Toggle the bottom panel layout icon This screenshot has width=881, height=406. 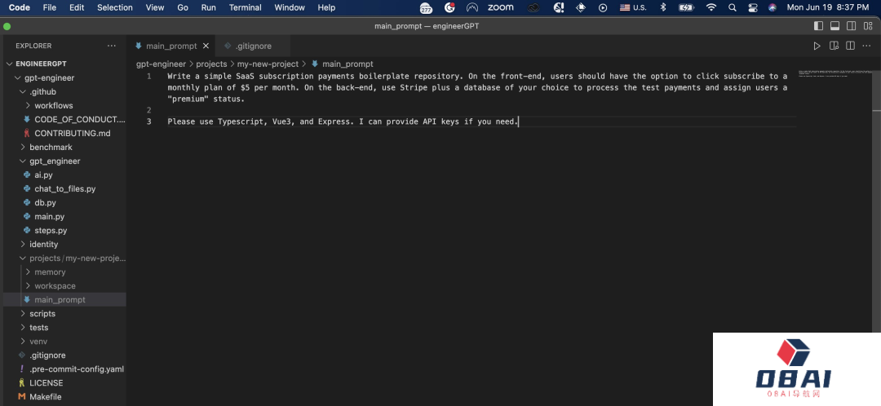(834, 26)
